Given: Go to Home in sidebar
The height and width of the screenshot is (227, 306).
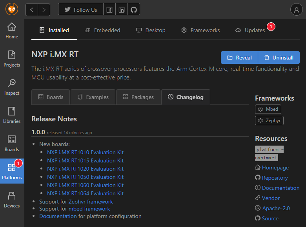Looking at the screenshot, I should pyautogui.click(x=12, y=31).
